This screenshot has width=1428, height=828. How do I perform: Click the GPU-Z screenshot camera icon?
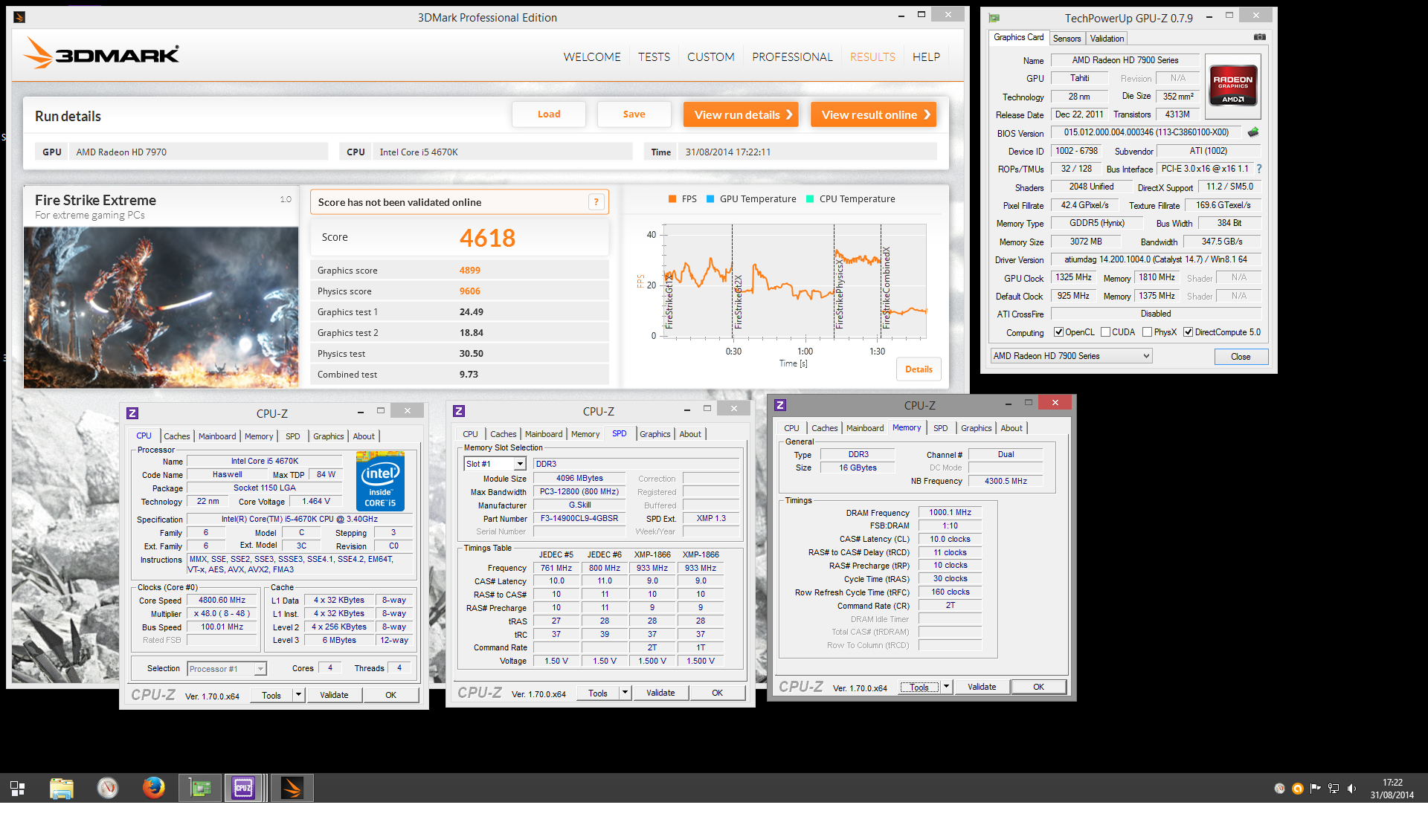[x=1259, y=37]
